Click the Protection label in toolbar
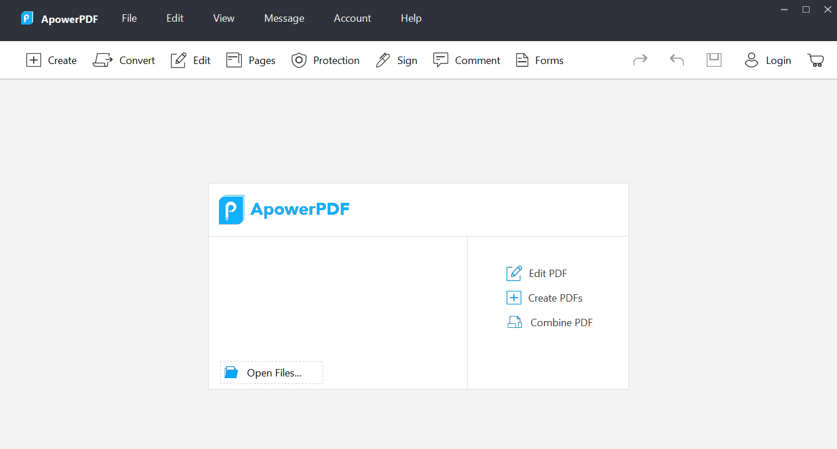837x449 pixels. (x=336, y=61)
